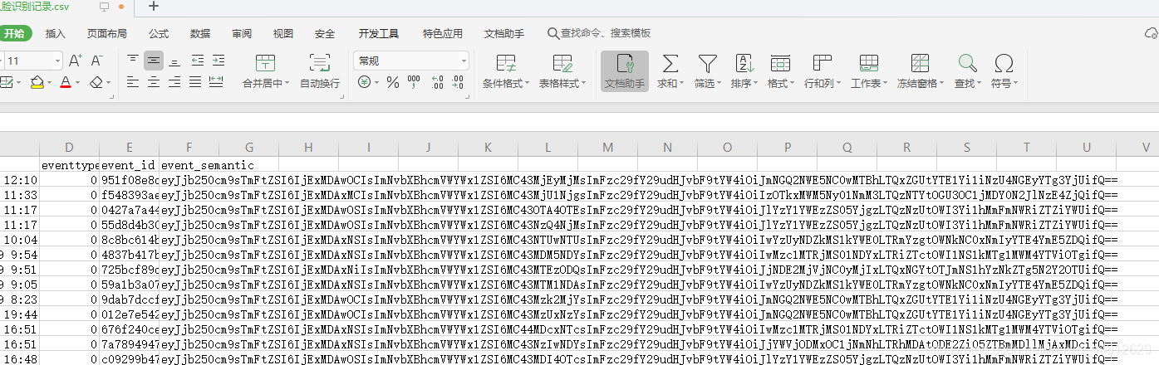Switch to the 插入 tab
The image size is (1159, 365).
pyautogui.click(x=56, y=33)
